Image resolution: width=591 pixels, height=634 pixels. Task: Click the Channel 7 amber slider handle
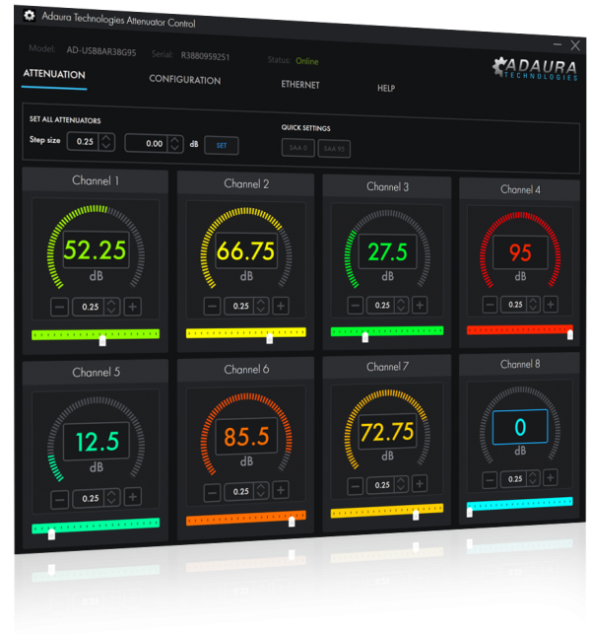click(416, 515)
